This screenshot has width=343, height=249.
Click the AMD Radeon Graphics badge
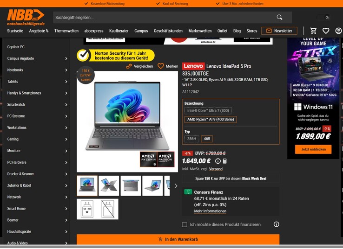click(x=166, y=160)
